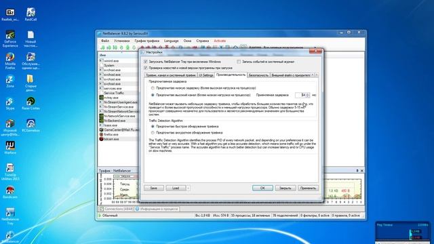Image resolution: width=434 pixels, height=244 pixels.
Task: Select Предпочитаю низкую задержку radio option
Action: click(153, 88)
